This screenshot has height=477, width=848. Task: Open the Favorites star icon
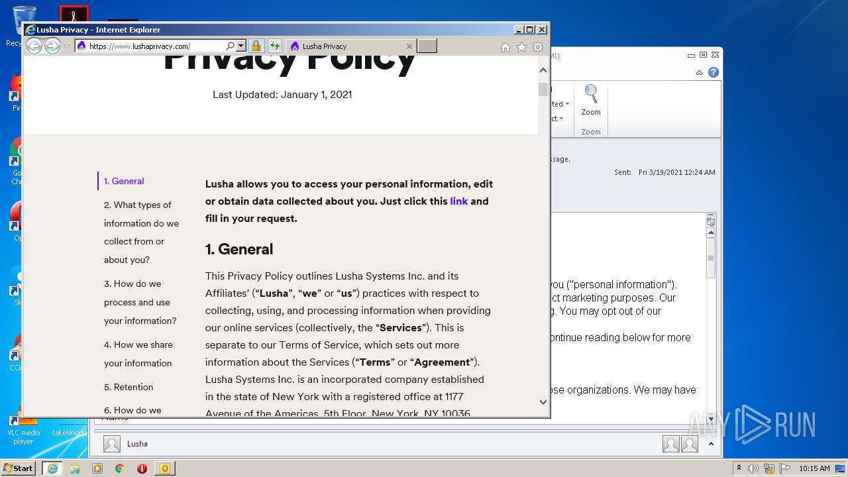tap(521, 47)
